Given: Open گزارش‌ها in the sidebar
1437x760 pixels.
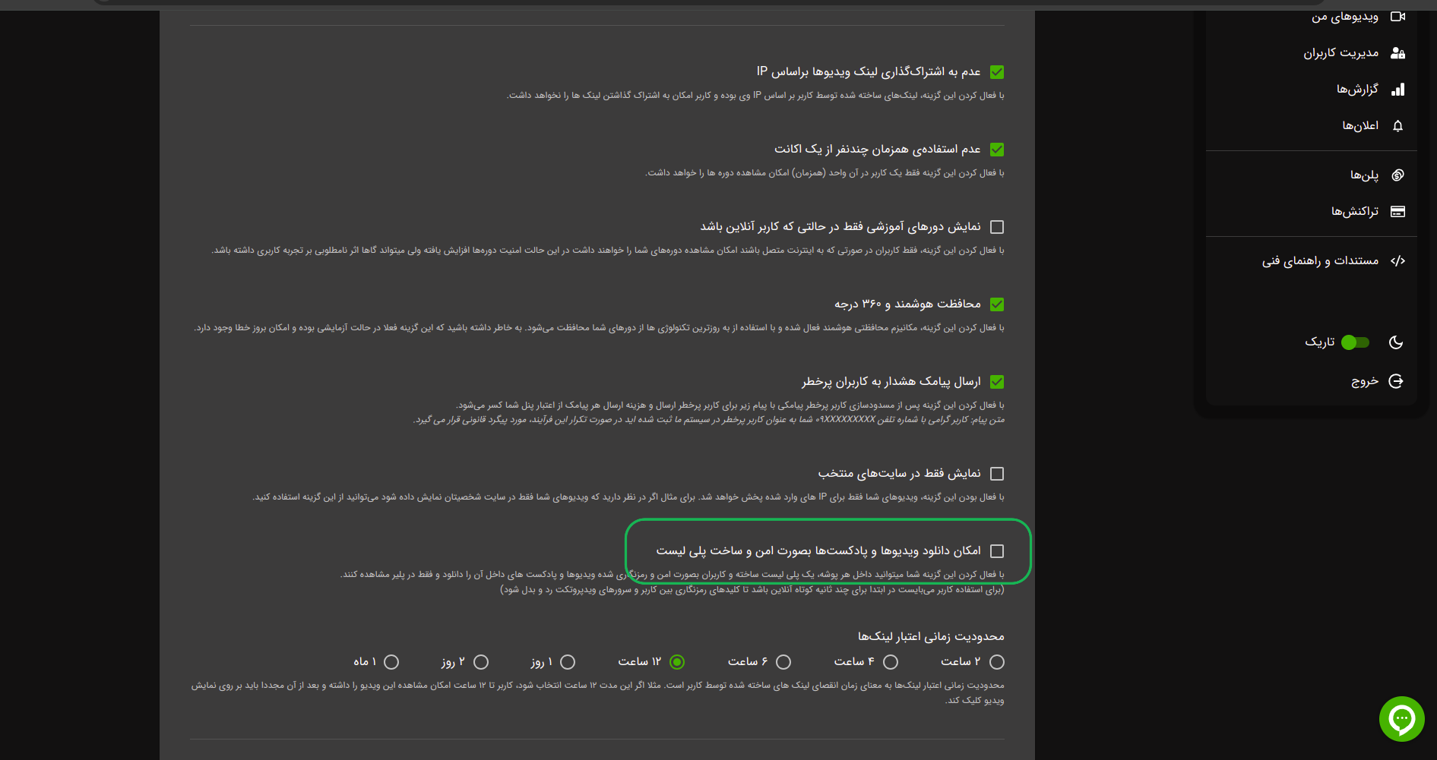Looking at the screenshot, I should (x=1357, y=90).
